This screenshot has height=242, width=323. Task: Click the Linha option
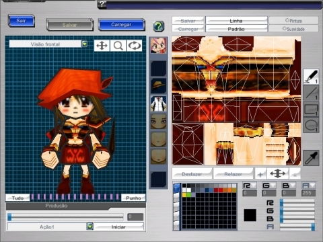coord(236,21)
